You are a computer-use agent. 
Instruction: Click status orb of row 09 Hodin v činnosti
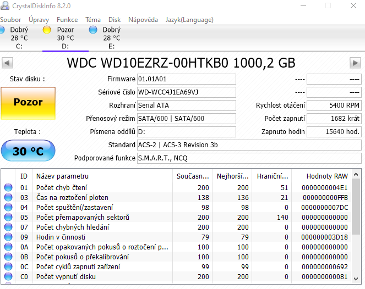click(8, 237)
